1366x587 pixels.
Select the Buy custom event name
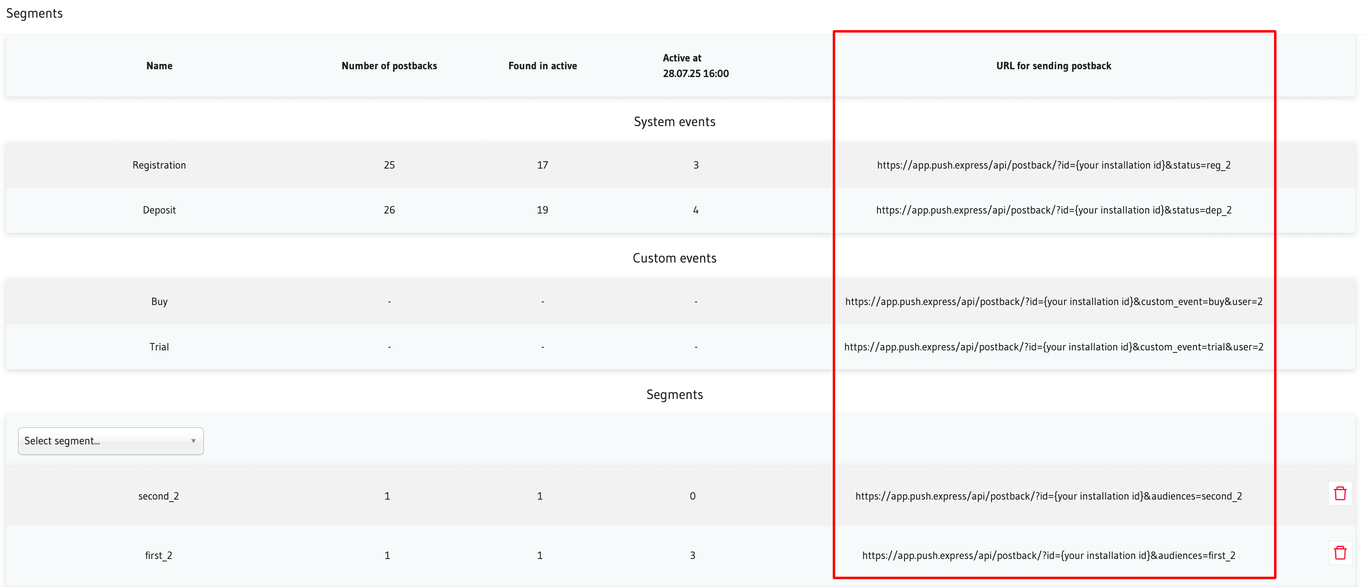159,301
